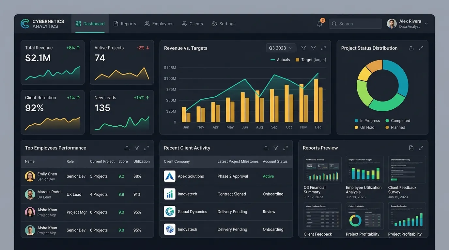Expand the Reports Preview panel
This screenshot has width=449, height=250.
point(421,148)
